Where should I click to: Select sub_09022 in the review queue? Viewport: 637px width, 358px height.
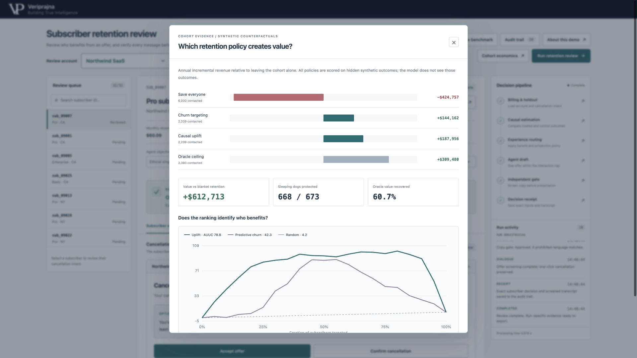click(x=89, y=239)
